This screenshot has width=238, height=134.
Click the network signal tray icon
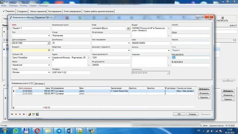tap(216, 131)
